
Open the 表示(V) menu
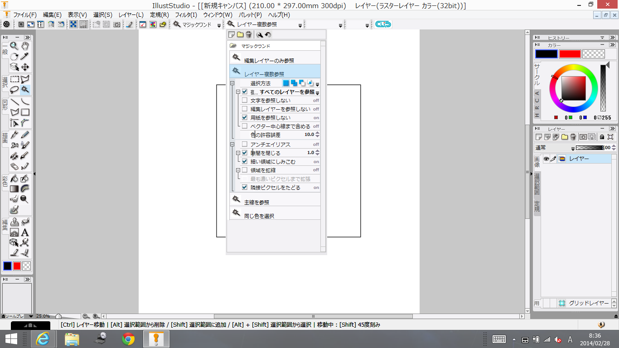click(x=77, y=14)
